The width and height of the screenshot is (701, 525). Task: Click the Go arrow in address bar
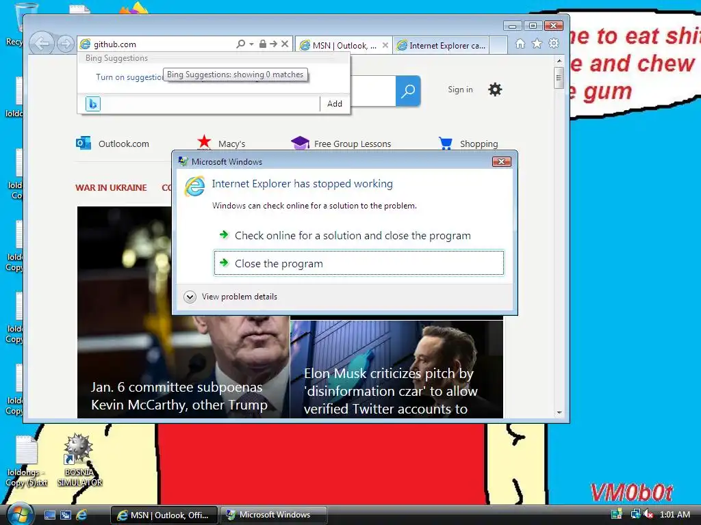274,44
